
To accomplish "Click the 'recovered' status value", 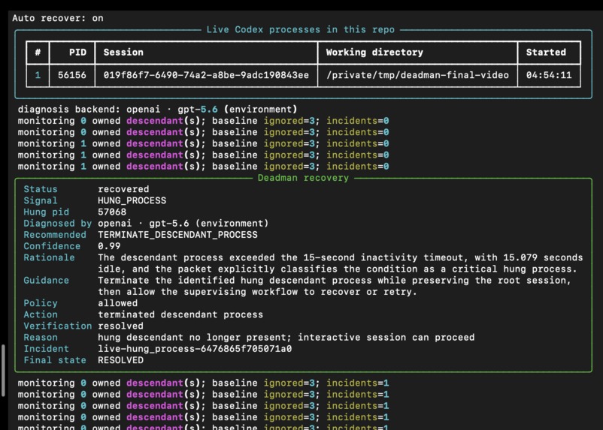I will pyautogui.click(x=123, y=189).
